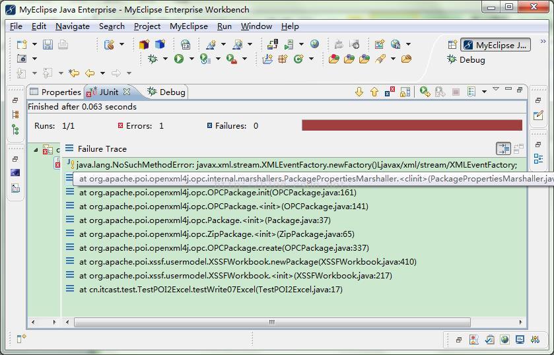Select Previous Failed Test up arrow
The image size is (554, 355).
(374, 92)
